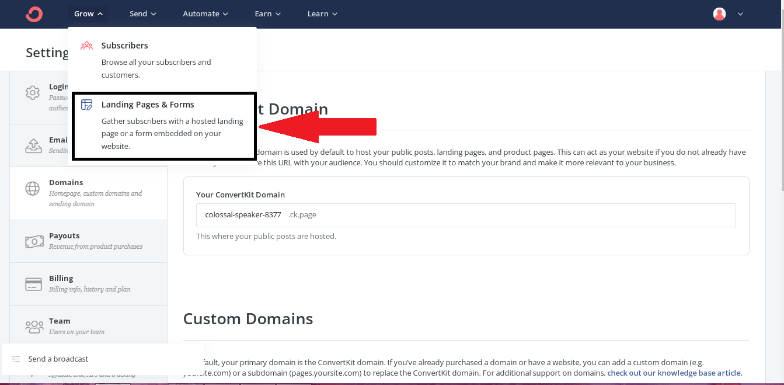Click the 'Your ConvertKit Domain' label

point(241,195)
